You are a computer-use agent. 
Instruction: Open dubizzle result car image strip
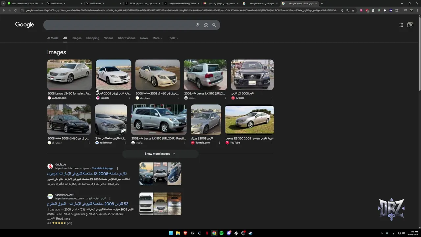click(160, 174)
